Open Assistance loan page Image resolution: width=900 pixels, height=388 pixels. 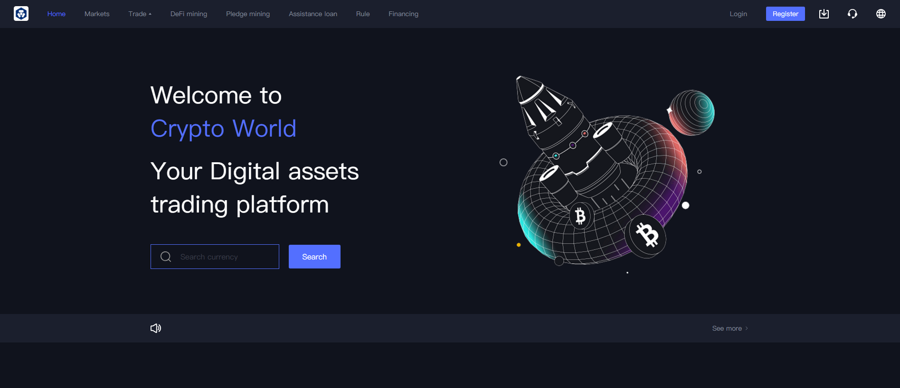313,14
